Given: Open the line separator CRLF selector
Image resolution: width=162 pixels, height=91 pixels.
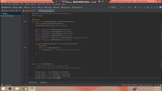Looking at the screenshot, I should (129, 85).
